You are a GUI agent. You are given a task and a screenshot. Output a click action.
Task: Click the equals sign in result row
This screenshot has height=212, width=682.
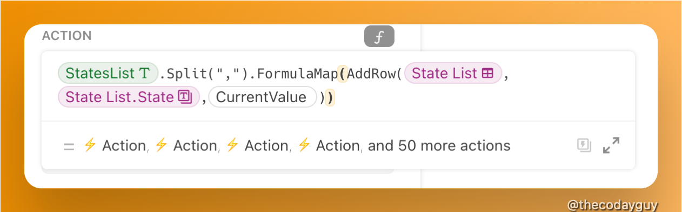tap(69, 147)
